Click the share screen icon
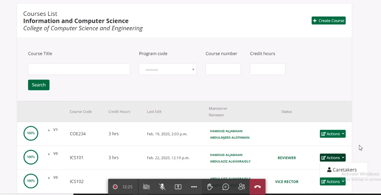 pos(178,187)
